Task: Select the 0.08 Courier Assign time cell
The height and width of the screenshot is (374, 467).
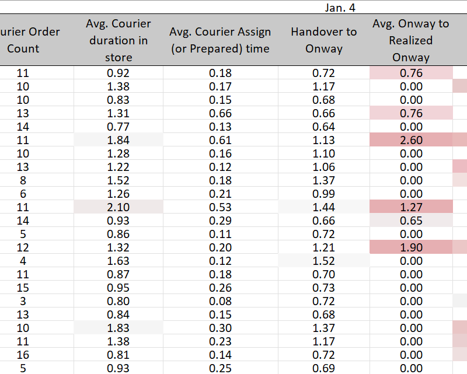Action: tap(219, 301)
